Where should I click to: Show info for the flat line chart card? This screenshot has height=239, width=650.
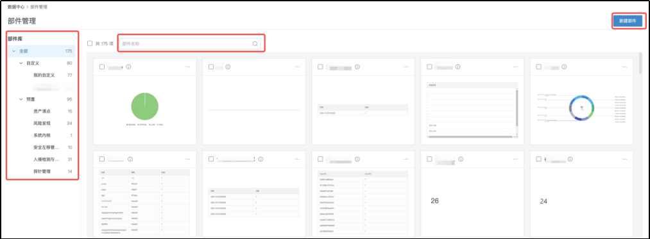[x=228, y=67]
